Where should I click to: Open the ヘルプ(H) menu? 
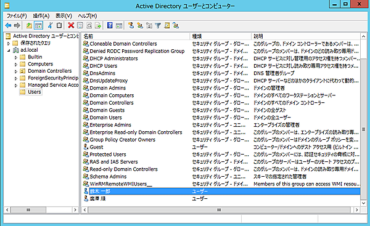click(x=88, y=16)
